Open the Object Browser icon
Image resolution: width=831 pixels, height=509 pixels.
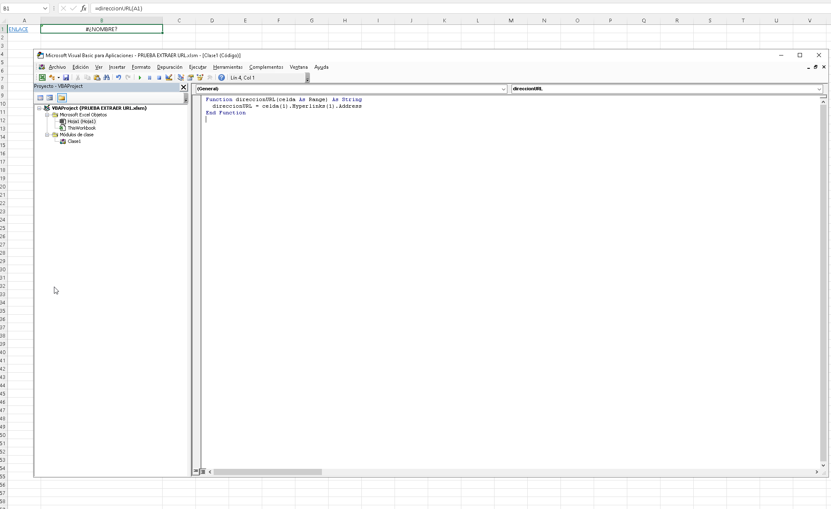click(x=200, y=77)
